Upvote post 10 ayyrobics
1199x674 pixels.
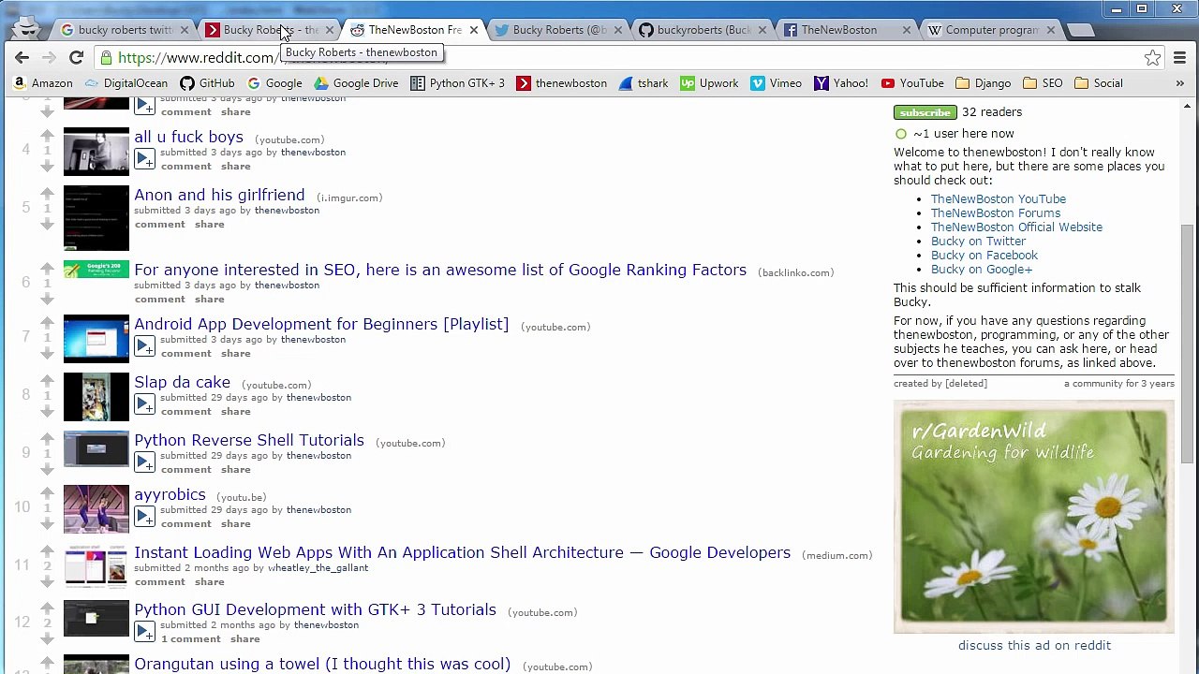coord(47,492)
